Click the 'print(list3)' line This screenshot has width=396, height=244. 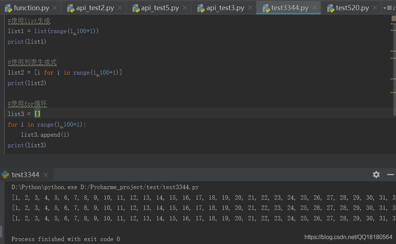point(27,145)
